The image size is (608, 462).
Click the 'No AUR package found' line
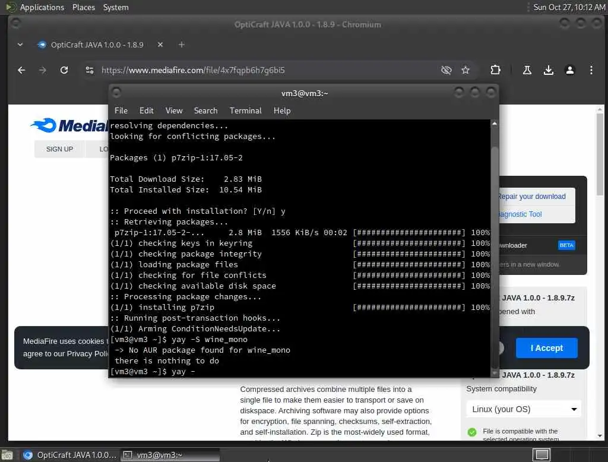[202, 350]
